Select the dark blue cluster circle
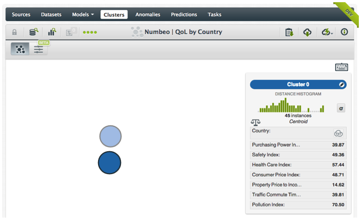 110,163
